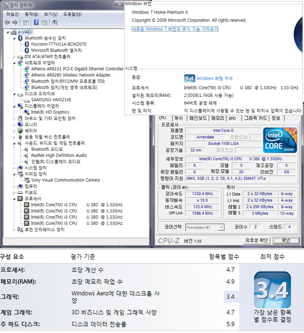Select Foxconn-T77H114-BCM2070 Bluetooth device
The image size is (304, 333).
point(59,44)
